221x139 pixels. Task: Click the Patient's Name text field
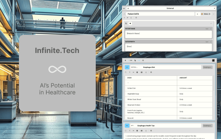coord(169,34)
